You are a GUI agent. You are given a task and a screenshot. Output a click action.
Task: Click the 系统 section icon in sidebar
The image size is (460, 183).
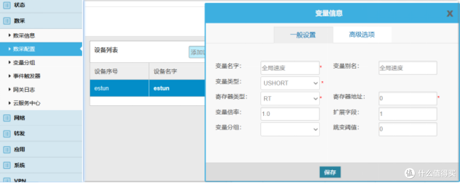coord(6,166)
